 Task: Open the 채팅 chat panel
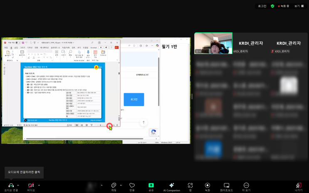114,186
